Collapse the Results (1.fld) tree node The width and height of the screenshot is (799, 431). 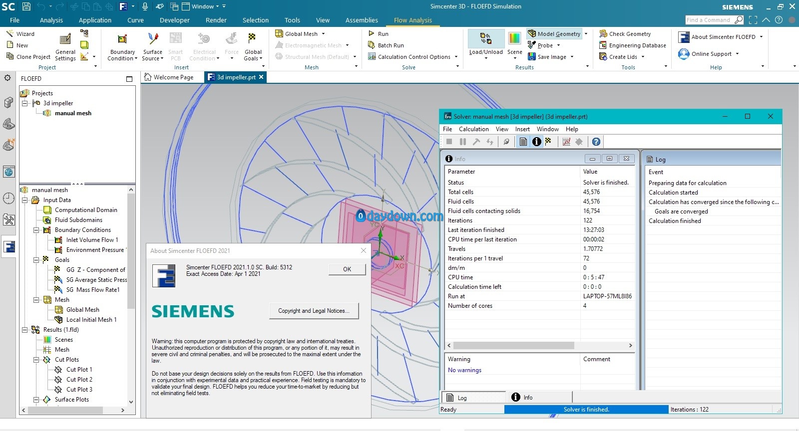coord(25,330)
